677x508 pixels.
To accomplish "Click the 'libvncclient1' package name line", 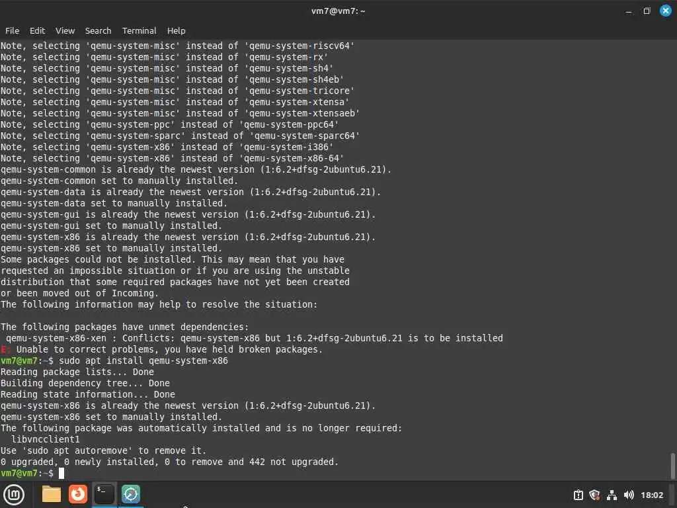I will 46,439.
